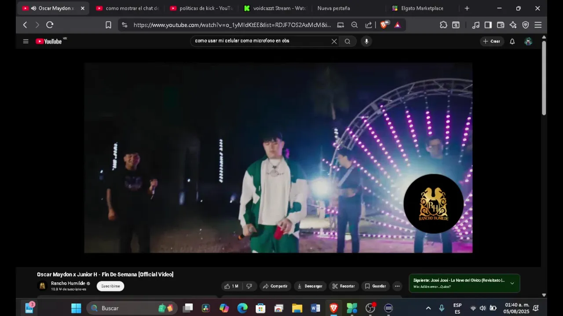The image size is (563, 316).
Task: Switch to Elgato Marketplace tab
Action: (423, 8)
